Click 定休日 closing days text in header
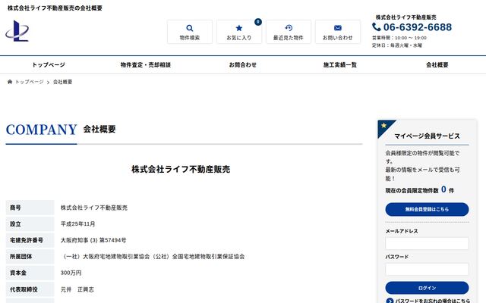This screenshot has width=486, height=303. pos(397,45)
